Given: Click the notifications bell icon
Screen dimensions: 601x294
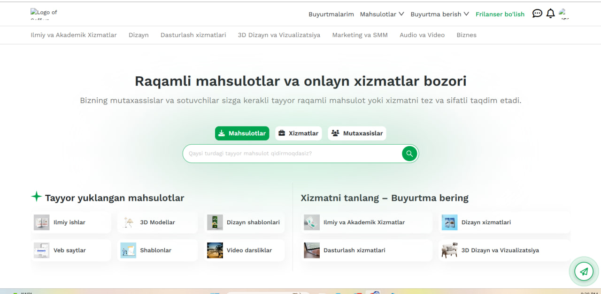Looking at the screenshot, I should point(550,14).
